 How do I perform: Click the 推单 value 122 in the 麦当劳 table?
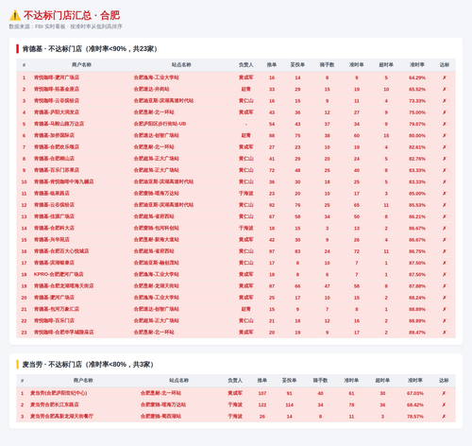(262, 404)
